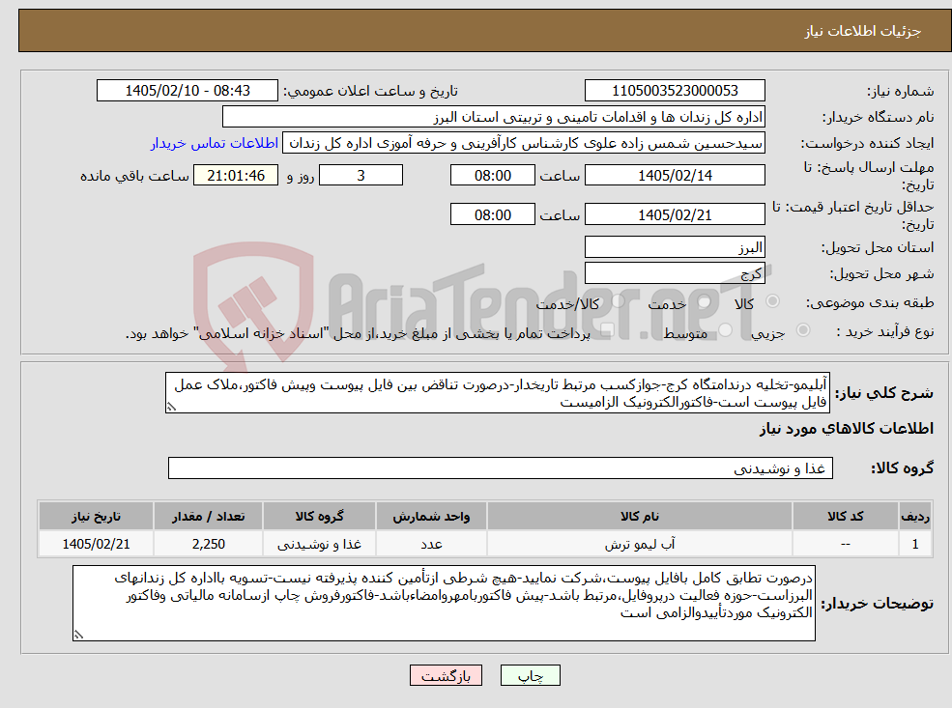
Task: Click the تاریخ نیاز column header
Action: [x=96, y=517]
